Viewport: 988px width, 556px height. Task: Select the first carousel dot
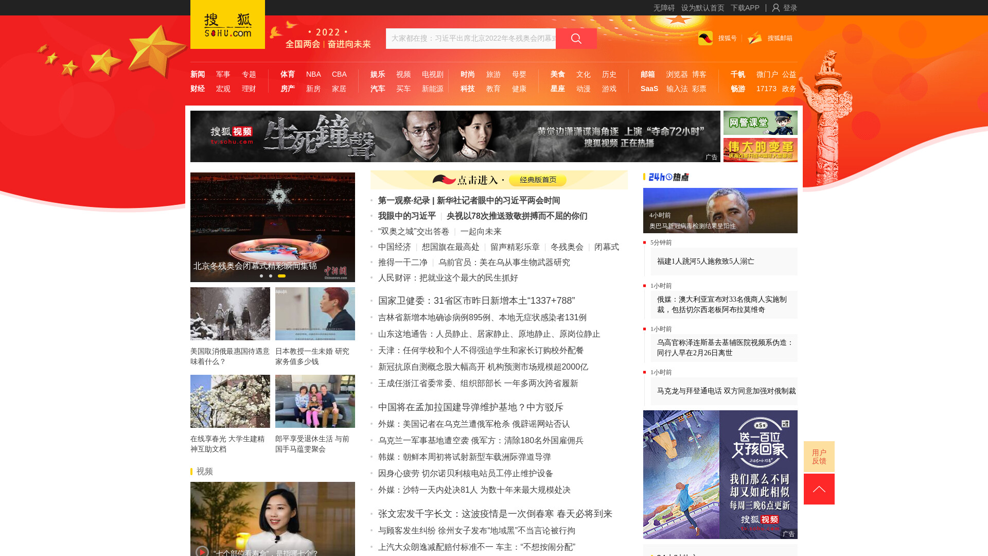coord(261,276)
